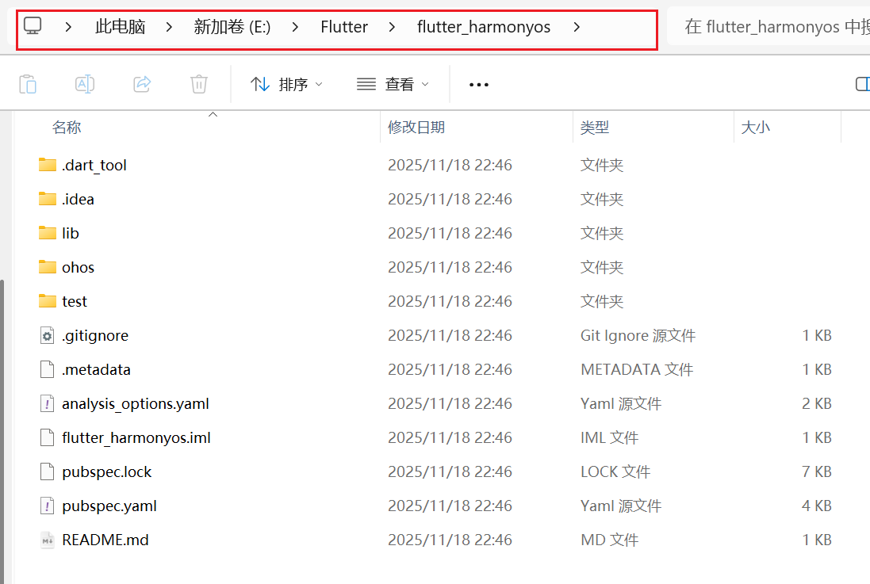The width and height of the screenshot is (870, 584).
Task: Select the README.md file name
Action: click(105, 540)
